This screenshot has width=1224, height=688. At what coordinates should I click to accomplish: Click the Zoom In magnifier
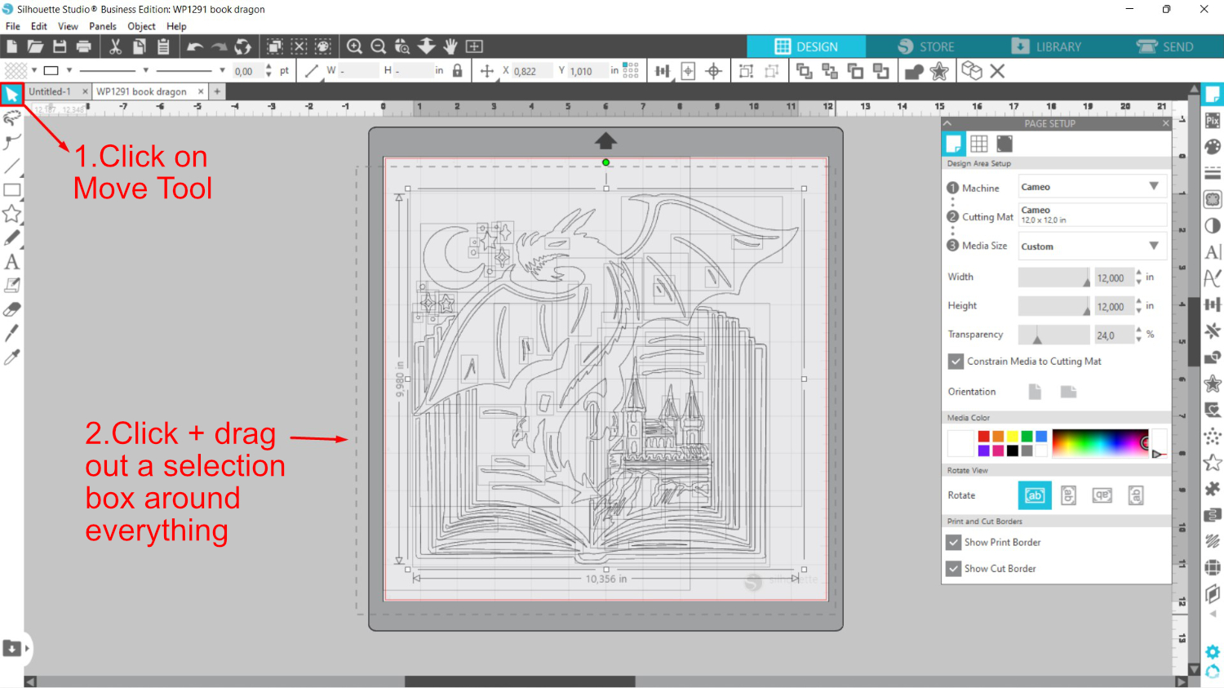354,47
